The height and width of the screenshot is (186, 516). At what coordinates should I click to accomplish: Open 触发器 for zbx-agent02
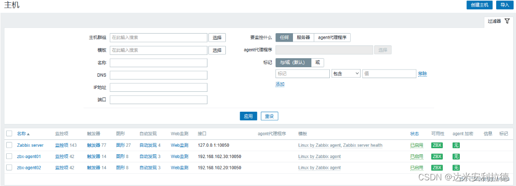click(94, 168)
